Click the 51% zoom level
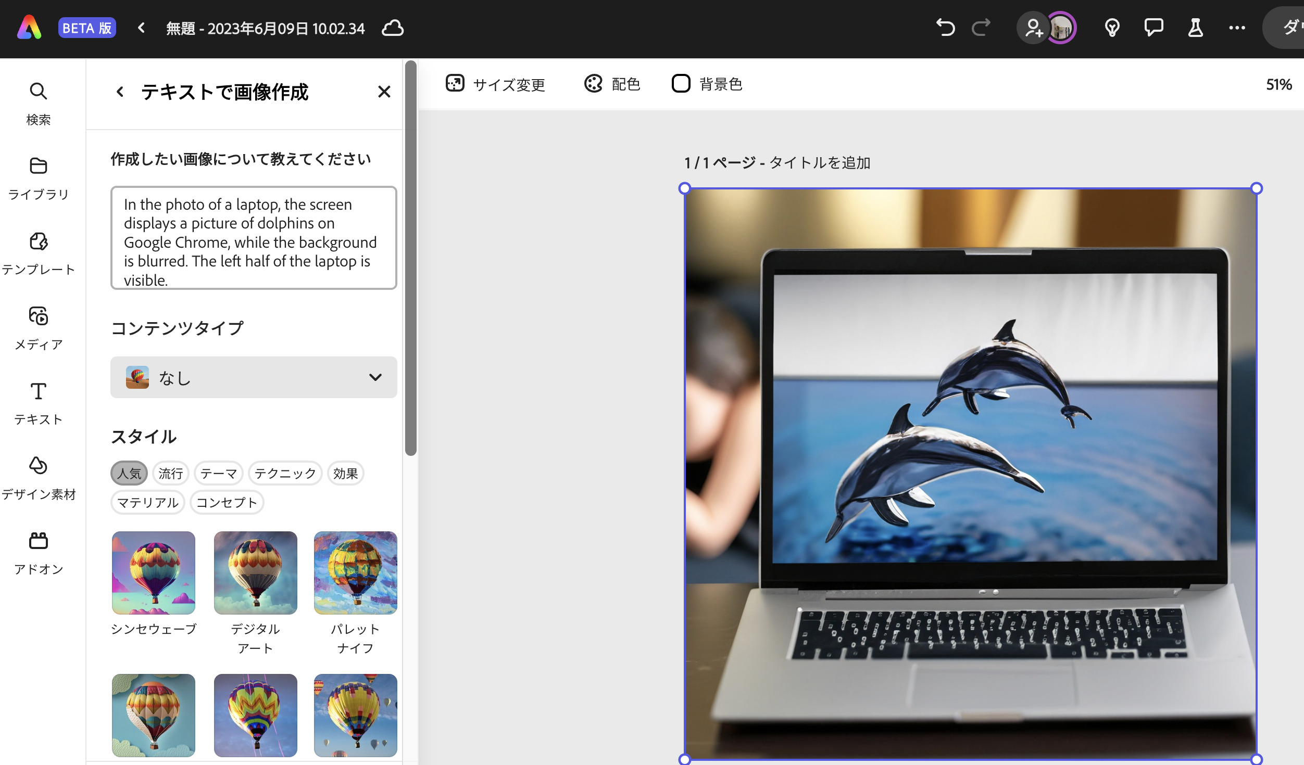This screenshot has height=765, width=1304. (1278, 84)
